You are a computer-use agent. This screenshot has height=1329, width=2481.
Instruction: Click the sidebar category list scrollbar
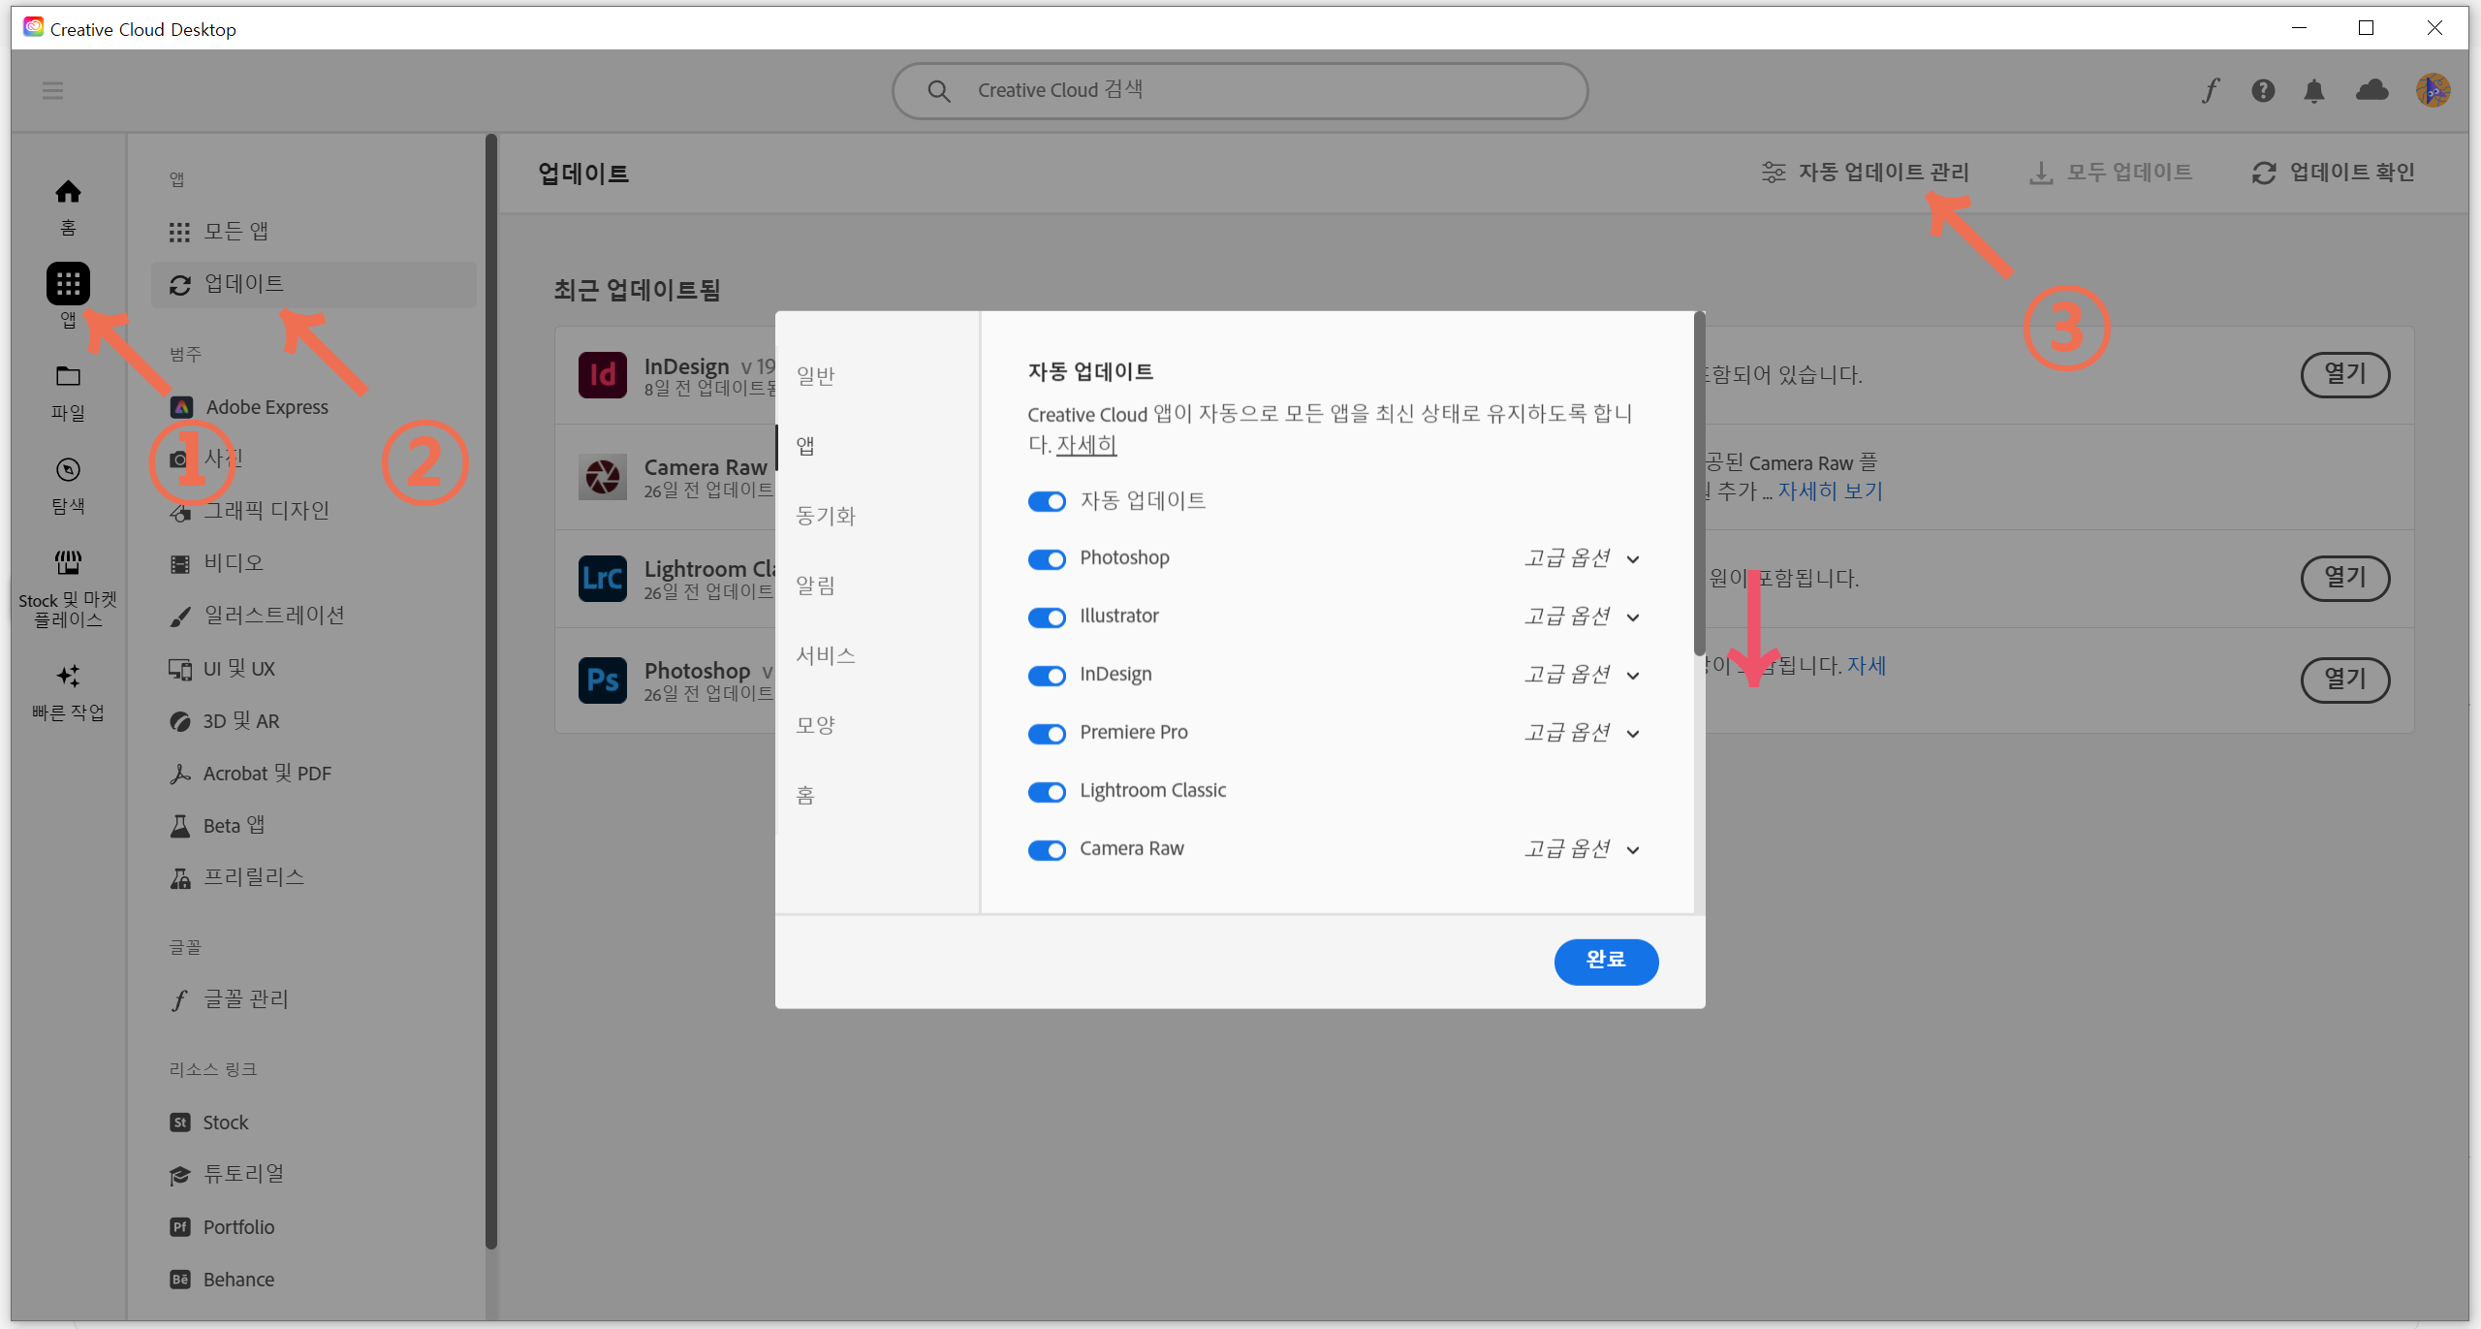point(491,692)
